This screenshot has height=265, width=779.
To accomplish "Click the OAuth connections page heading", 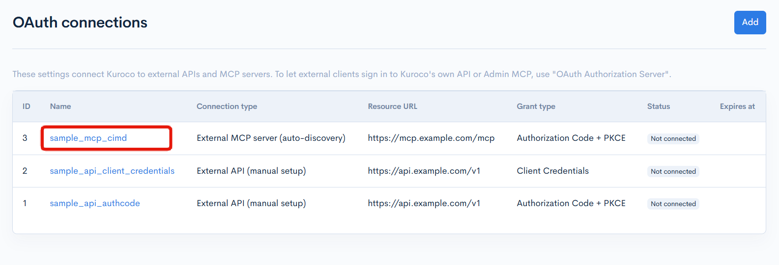I will pyautogui.click(x=80, y=23).
